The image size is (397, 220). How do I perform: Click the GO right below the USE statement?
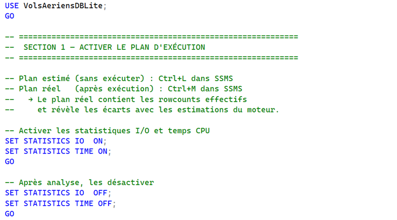click(x=10, y=16)
